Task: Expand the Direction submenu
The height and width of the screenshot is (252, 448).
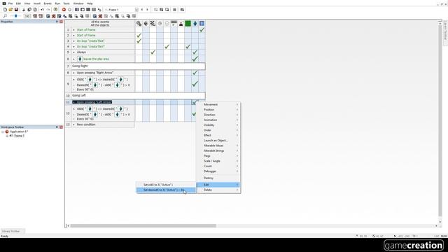Action: (x=218, y=115)
